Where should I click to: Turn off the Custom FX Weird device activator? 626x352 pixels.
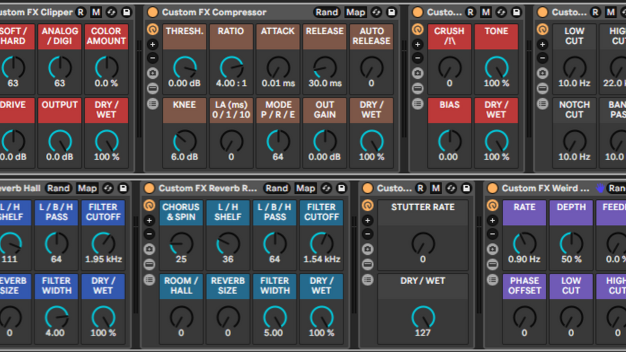tap(492, 188)
